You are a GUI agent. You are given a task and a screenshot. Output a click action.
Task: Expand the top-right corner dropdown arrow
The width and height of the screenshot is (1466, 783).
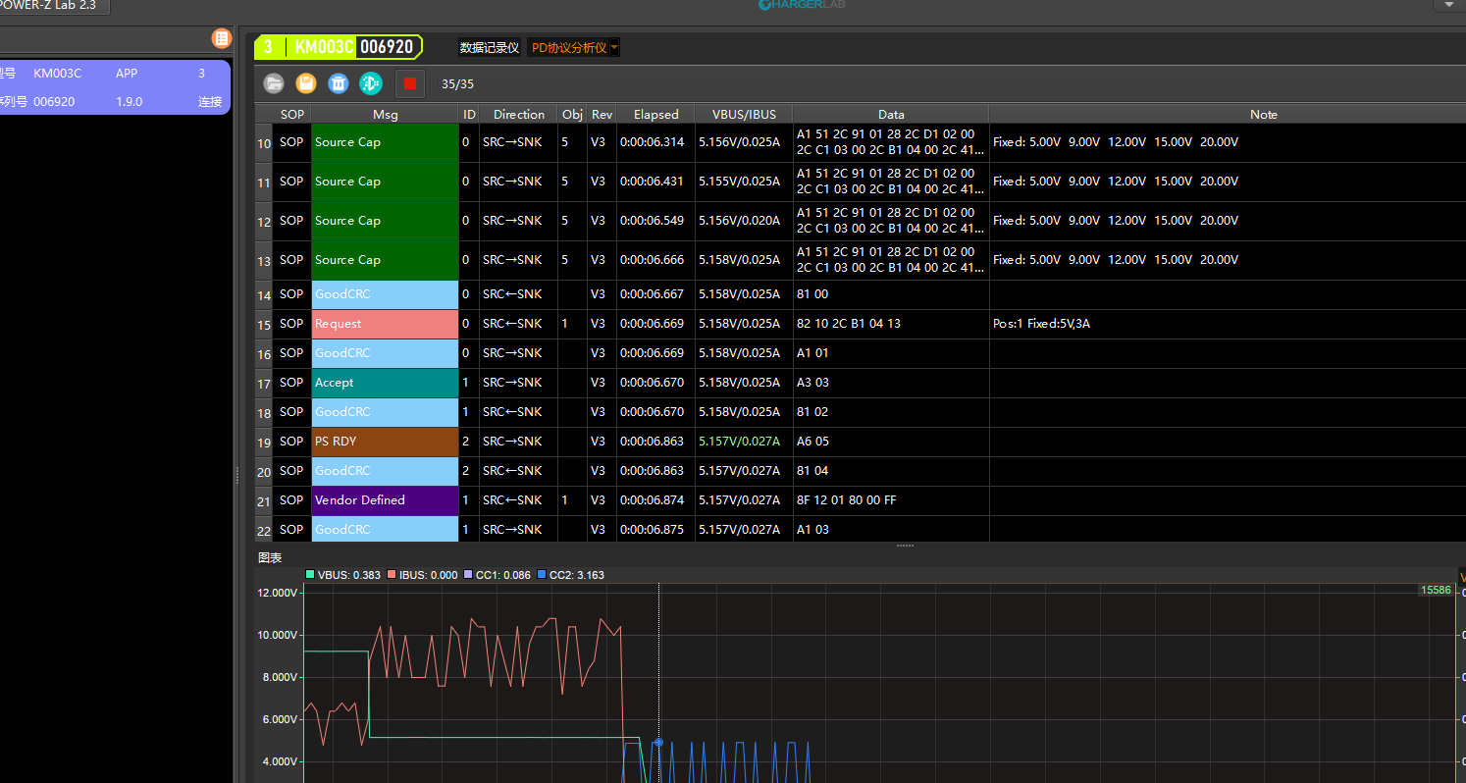(1449, 5)
